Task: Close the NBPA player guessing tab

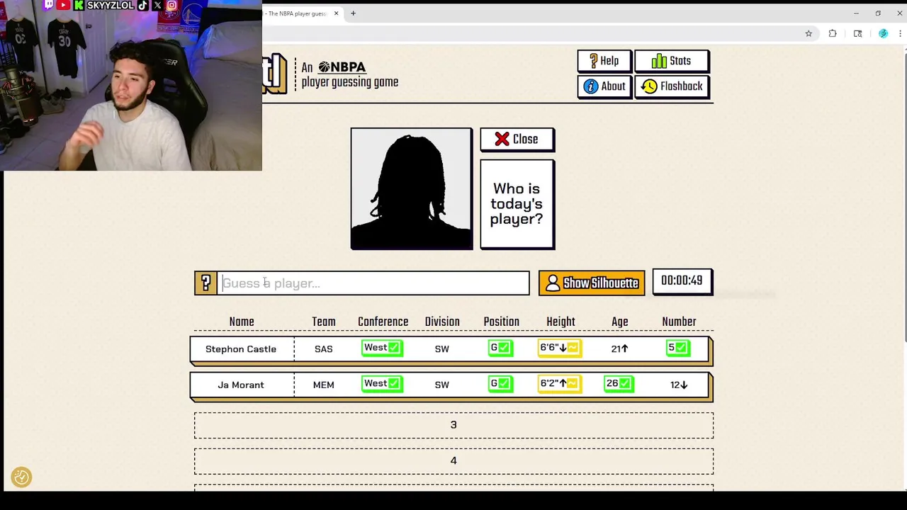Action: click(336, 13)
